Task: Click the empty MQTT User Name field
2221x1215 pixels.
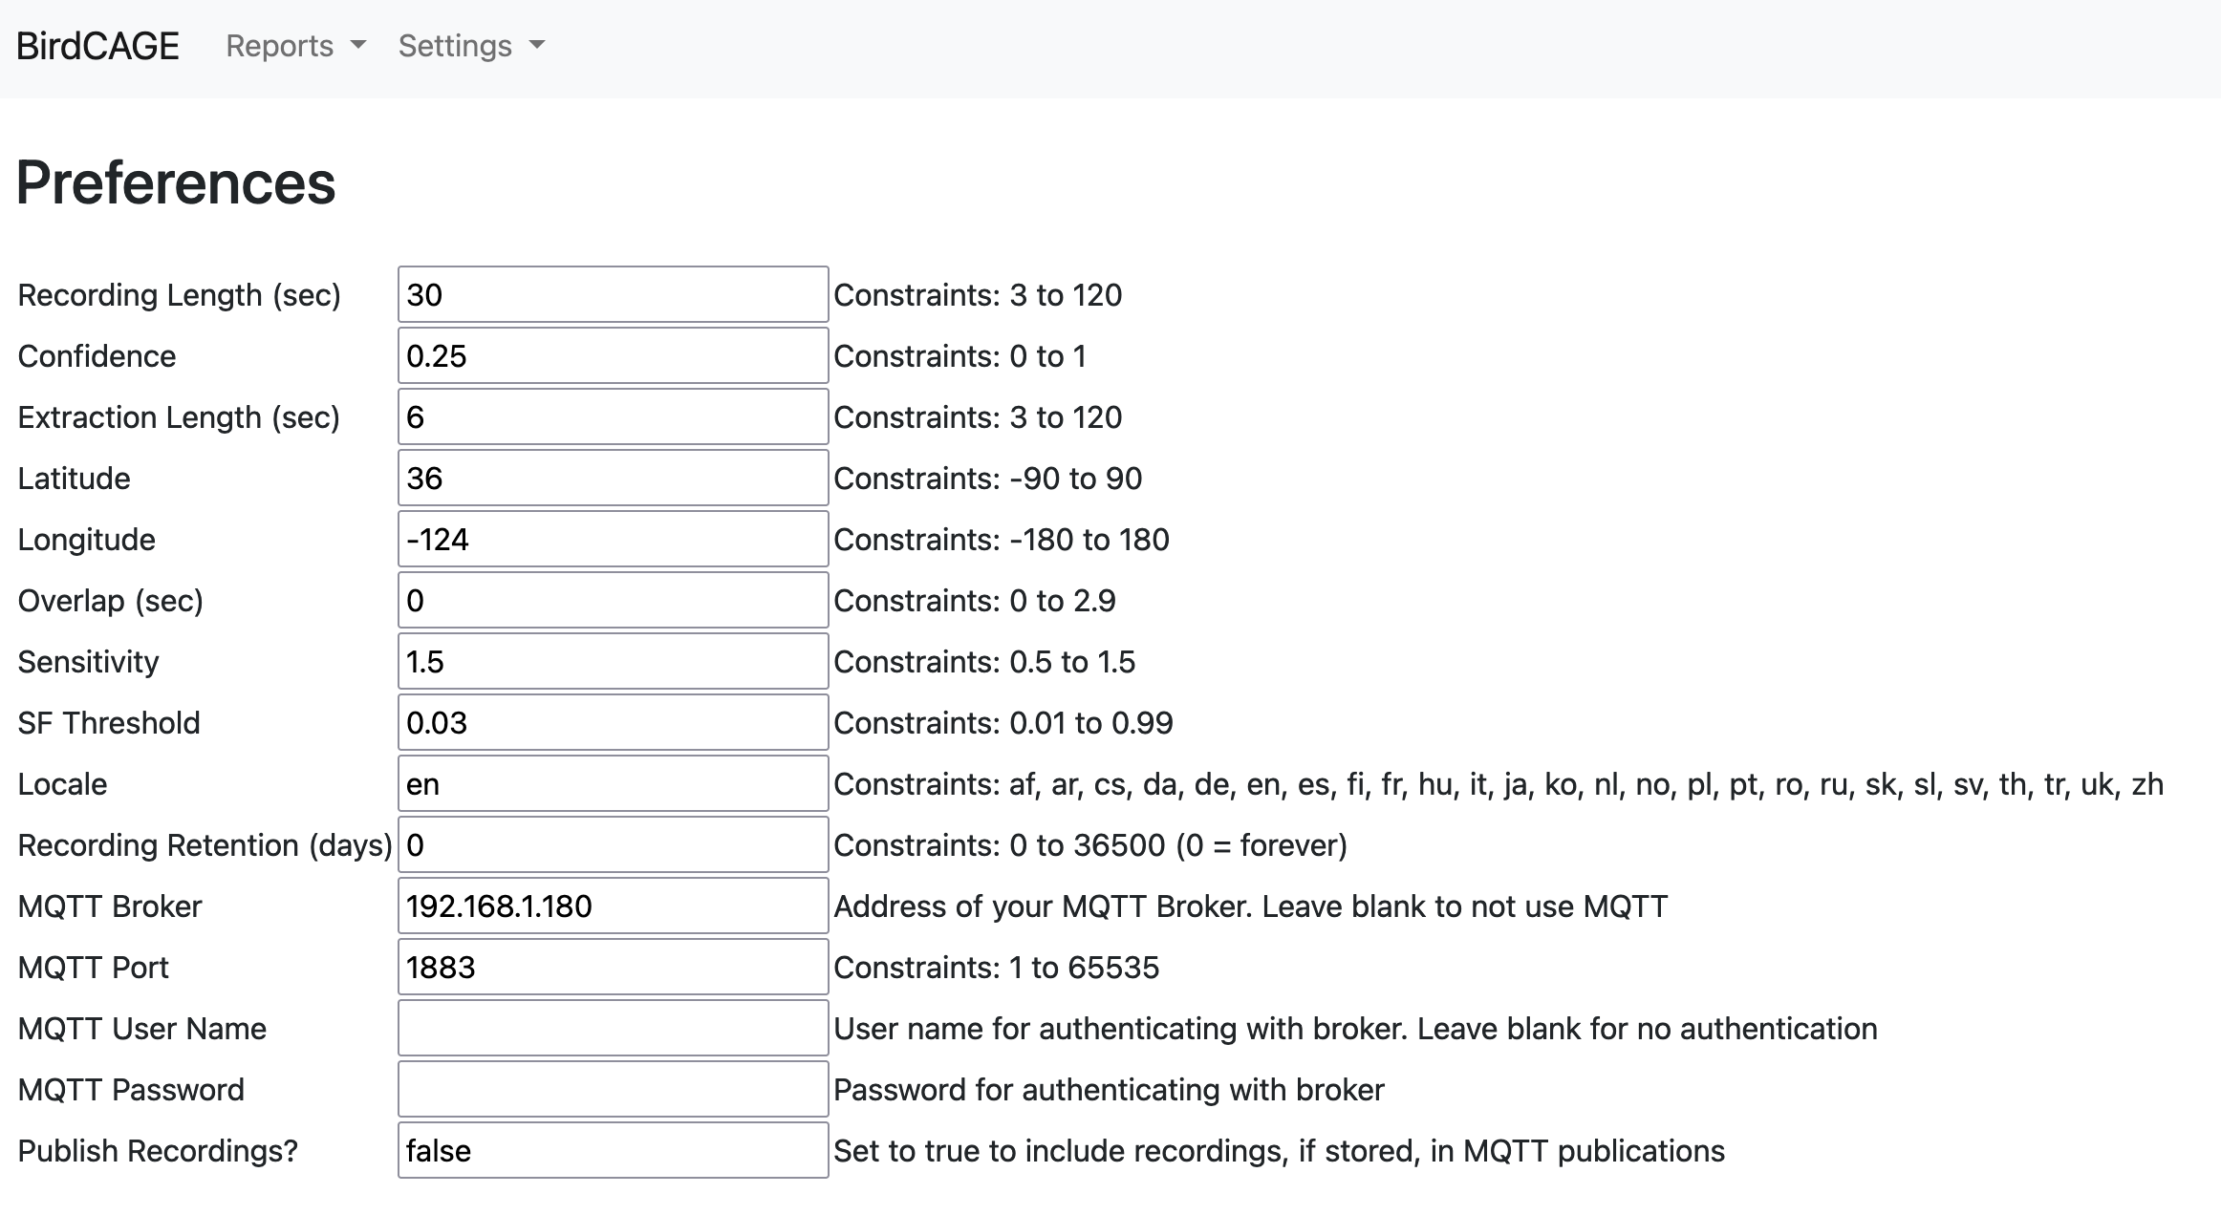Action: point(613,1028)
